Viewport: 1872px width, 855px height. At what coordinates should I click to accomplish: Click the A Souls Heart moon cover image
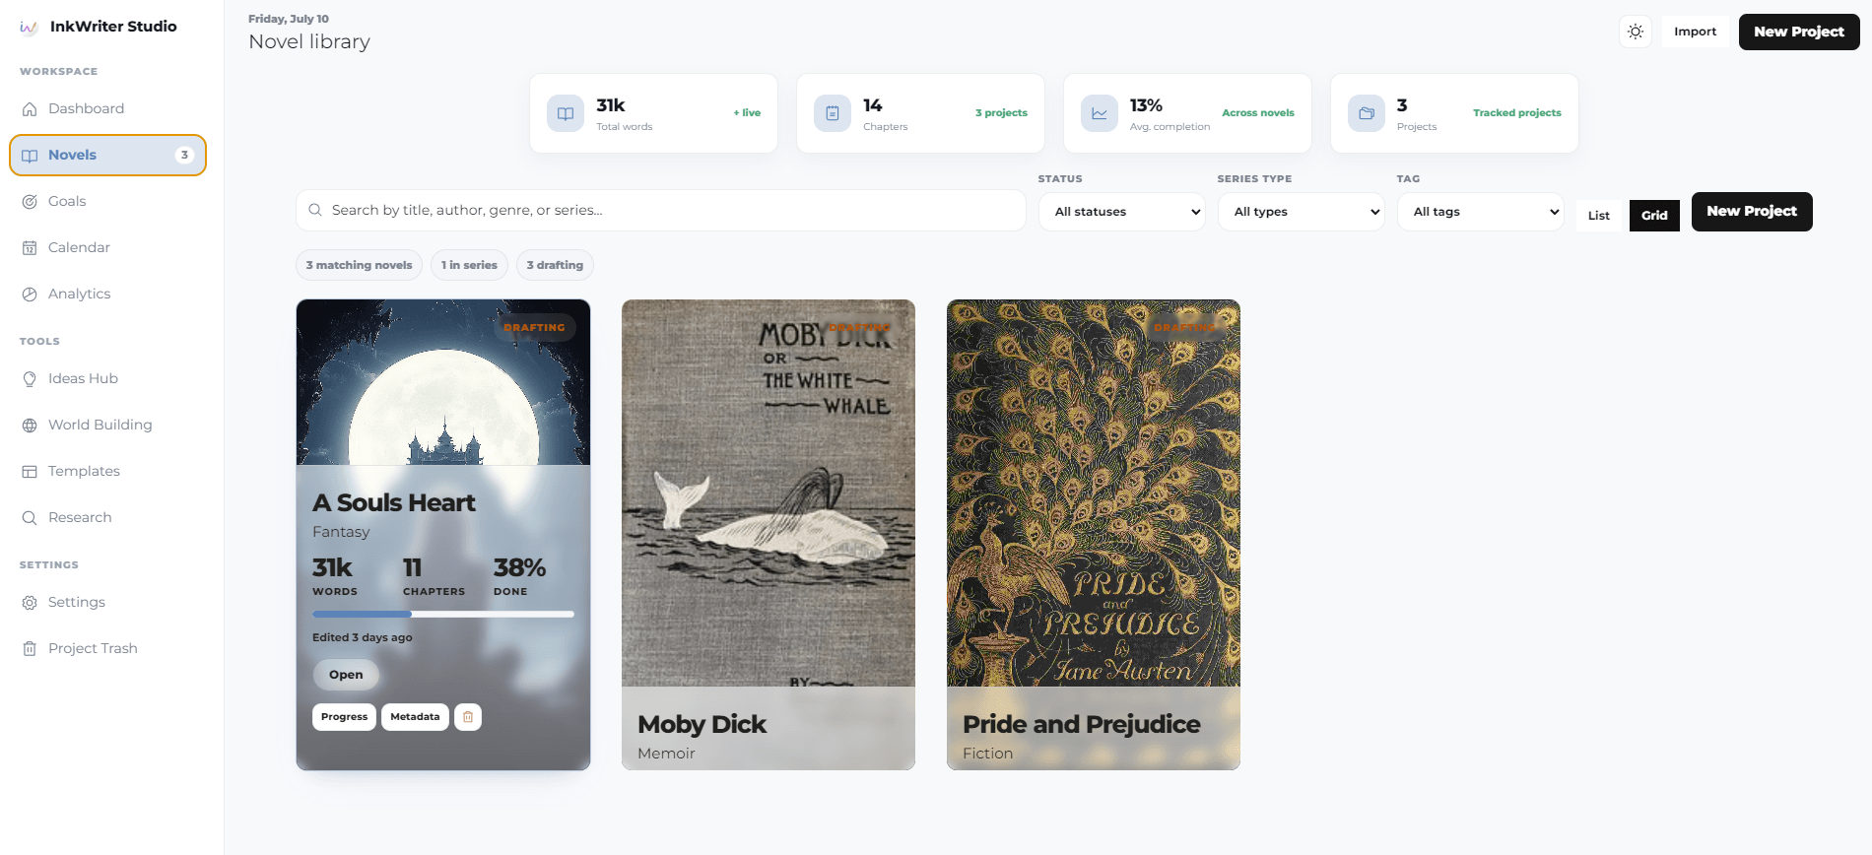443,382
